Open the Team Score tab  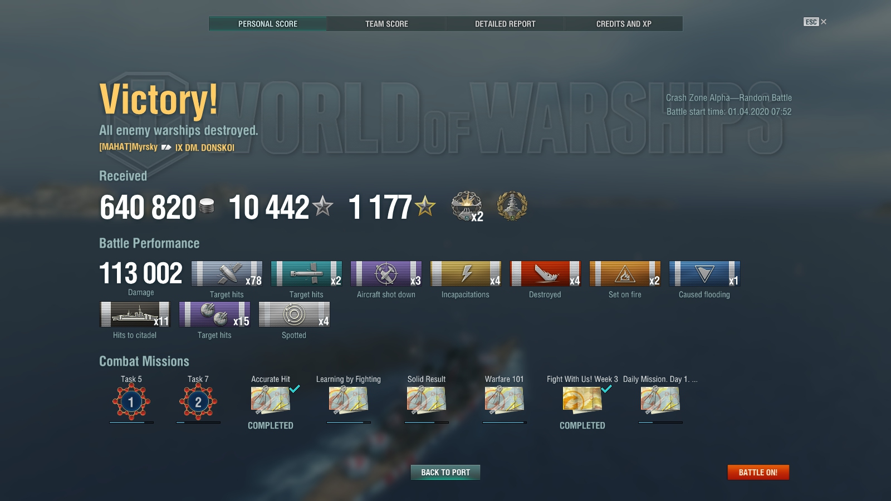tap(386, 24)
